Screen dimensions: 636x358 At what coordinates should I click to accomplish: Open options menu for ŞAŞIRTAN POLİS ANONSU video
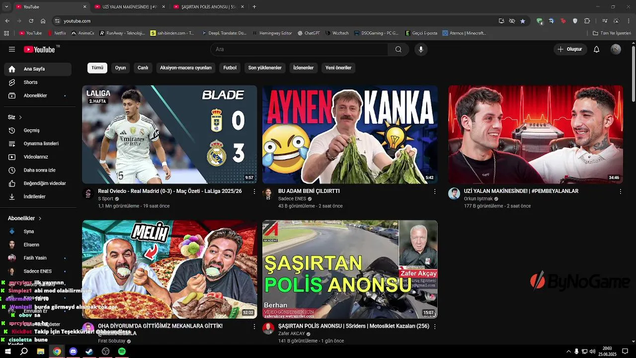(x=435, y=327)
